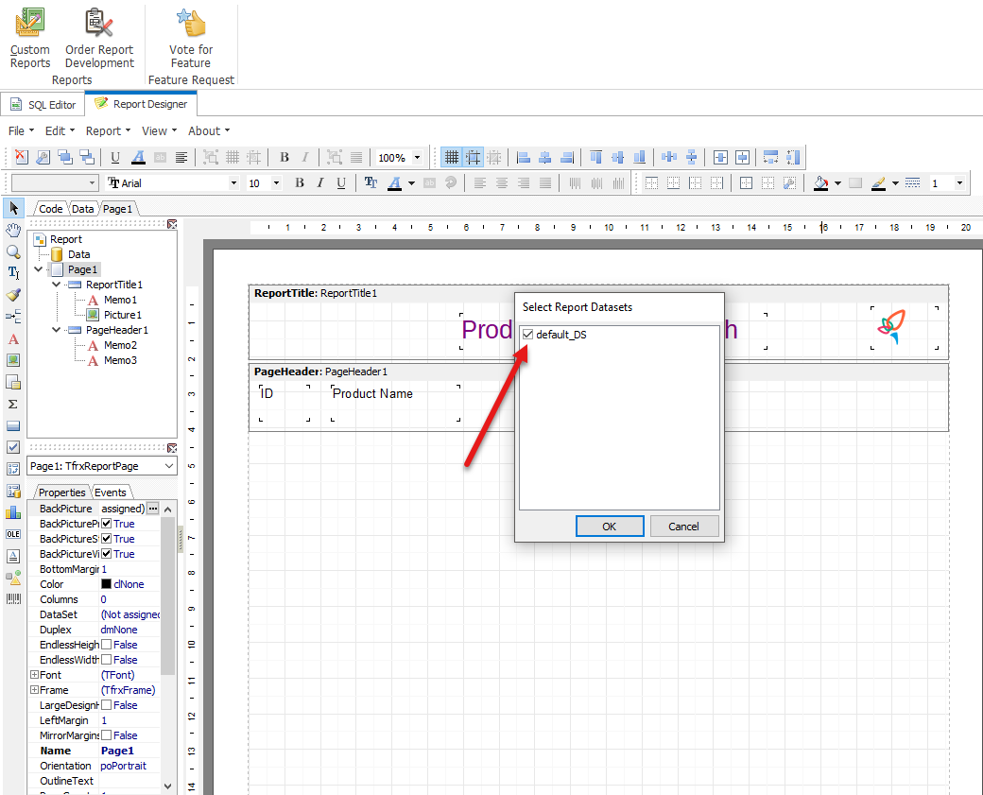Open the Page1: TfrxReportPage object selector
This screenshot has width=983, height=795.
102,466
